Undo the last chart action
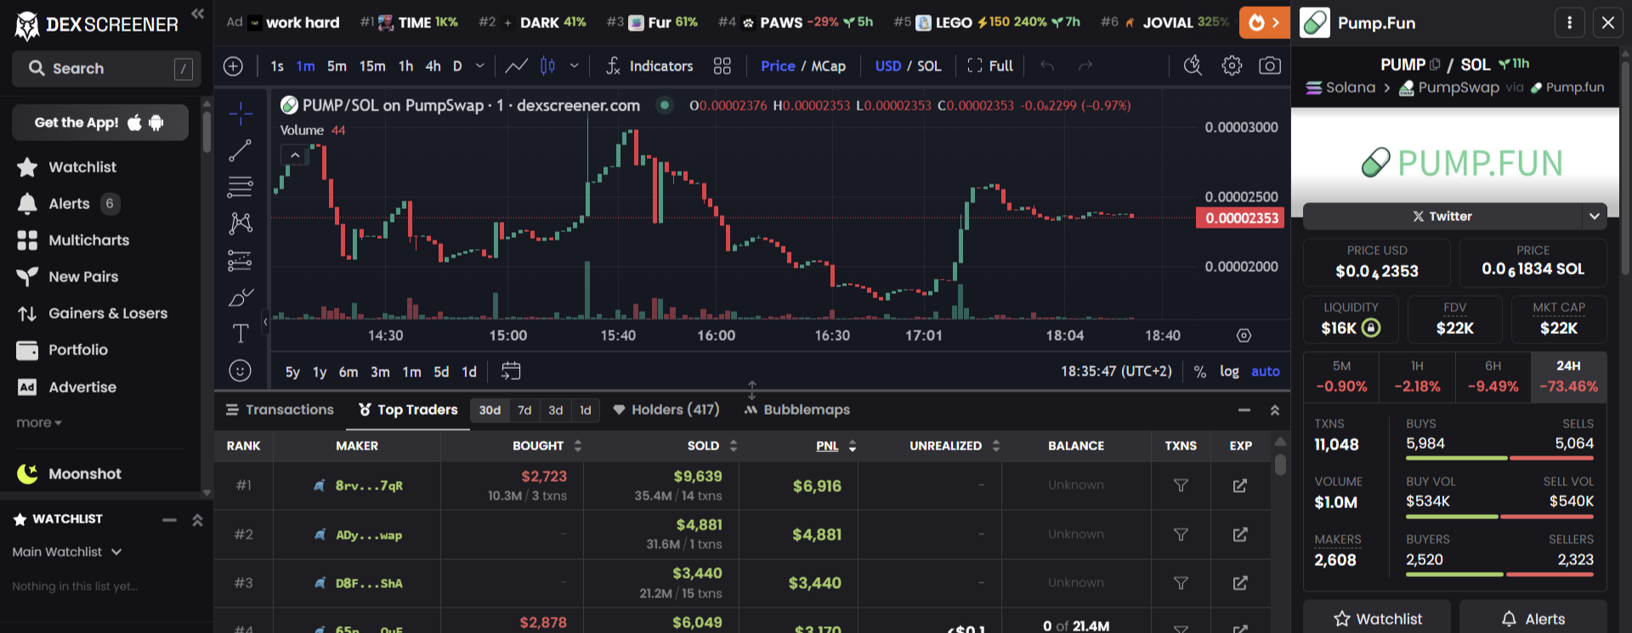The width and height of the screenshot is (1632, 633). click(1047, 66)
